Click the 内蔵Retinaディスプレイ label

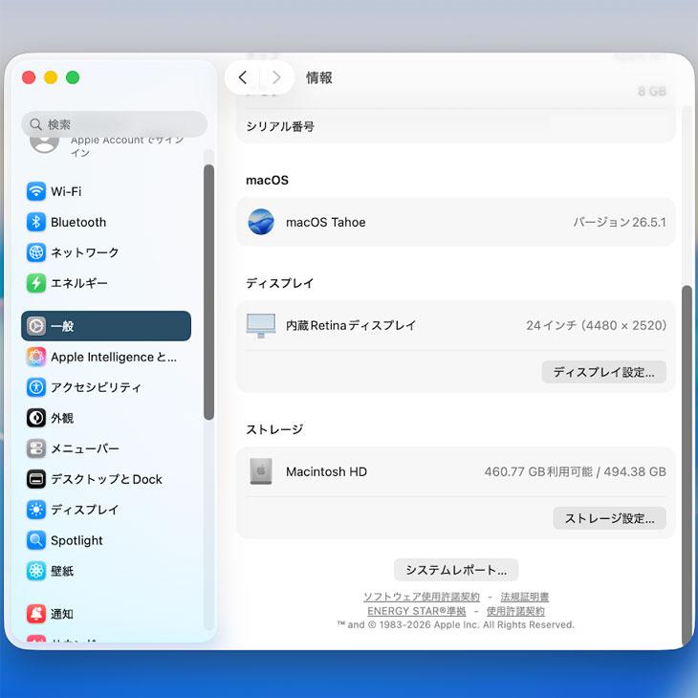pos(351,325)
